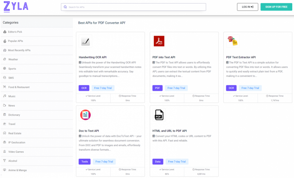Click the search magnifier icon
This screenshot has height=178, width=294.
pos(65,7)
